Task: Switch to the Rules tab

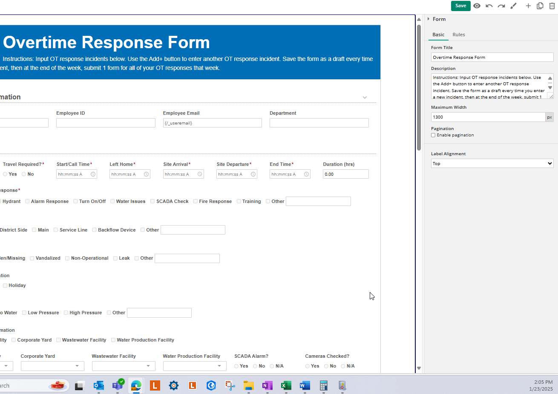Action: tap(458, 35)
